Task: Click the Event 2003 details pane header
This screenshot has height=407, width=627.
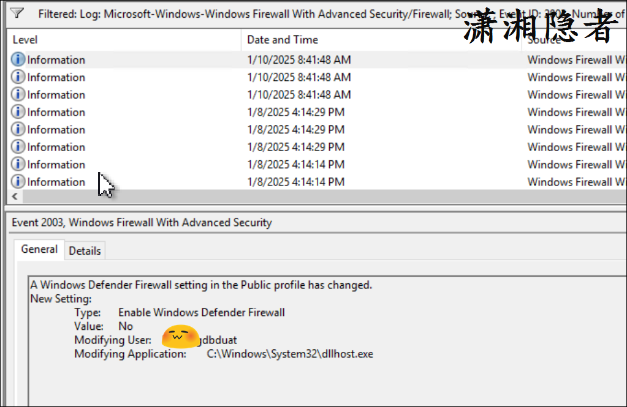Action: click(142, 223)
